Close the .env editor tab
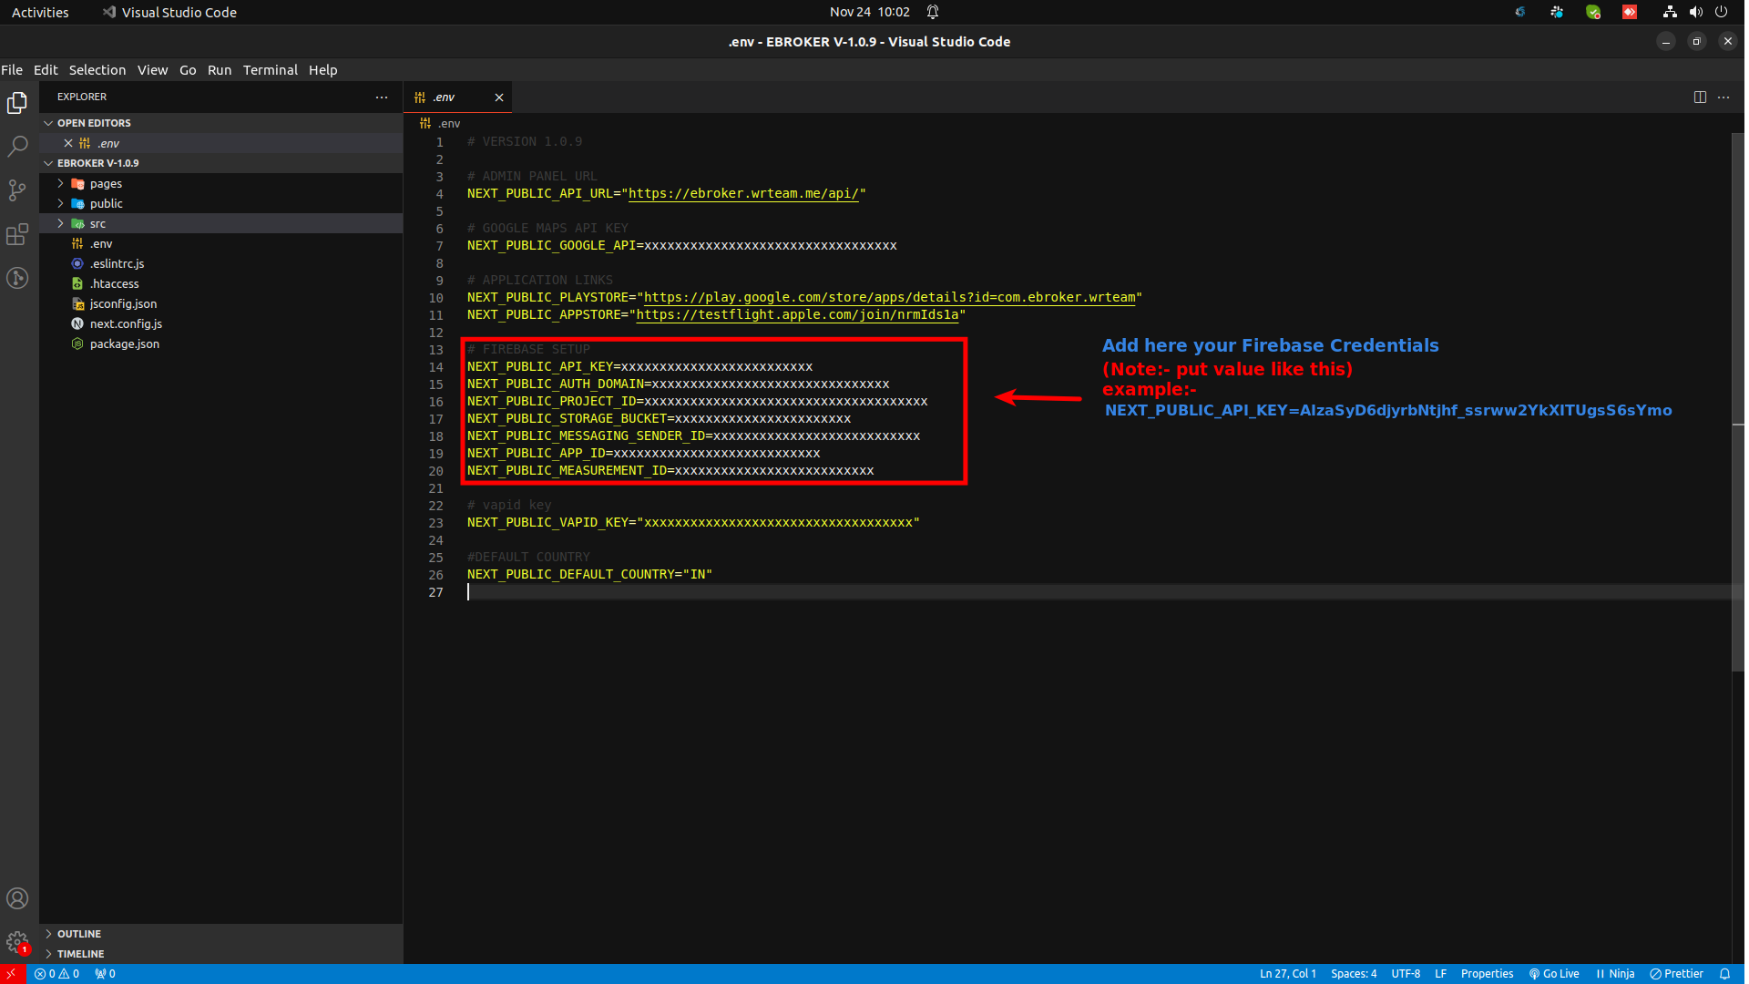Screen dimensions: 1749x984 tap(499, 97)
